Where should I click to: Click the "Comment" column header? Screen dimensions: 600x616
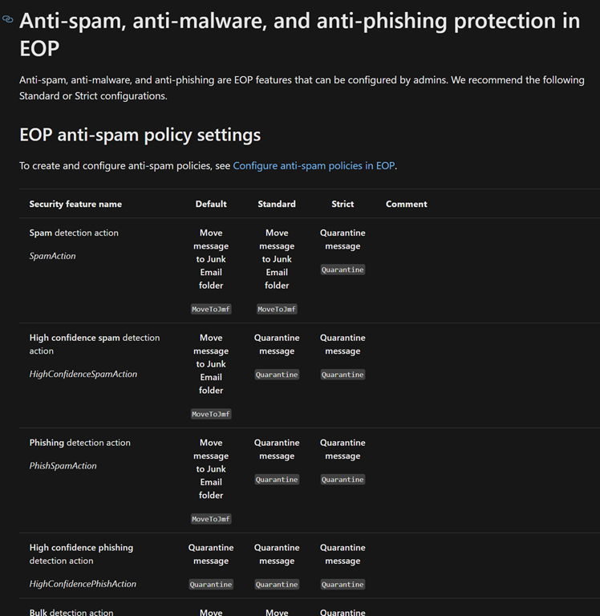pyautogui.click(x=406, y=204)
